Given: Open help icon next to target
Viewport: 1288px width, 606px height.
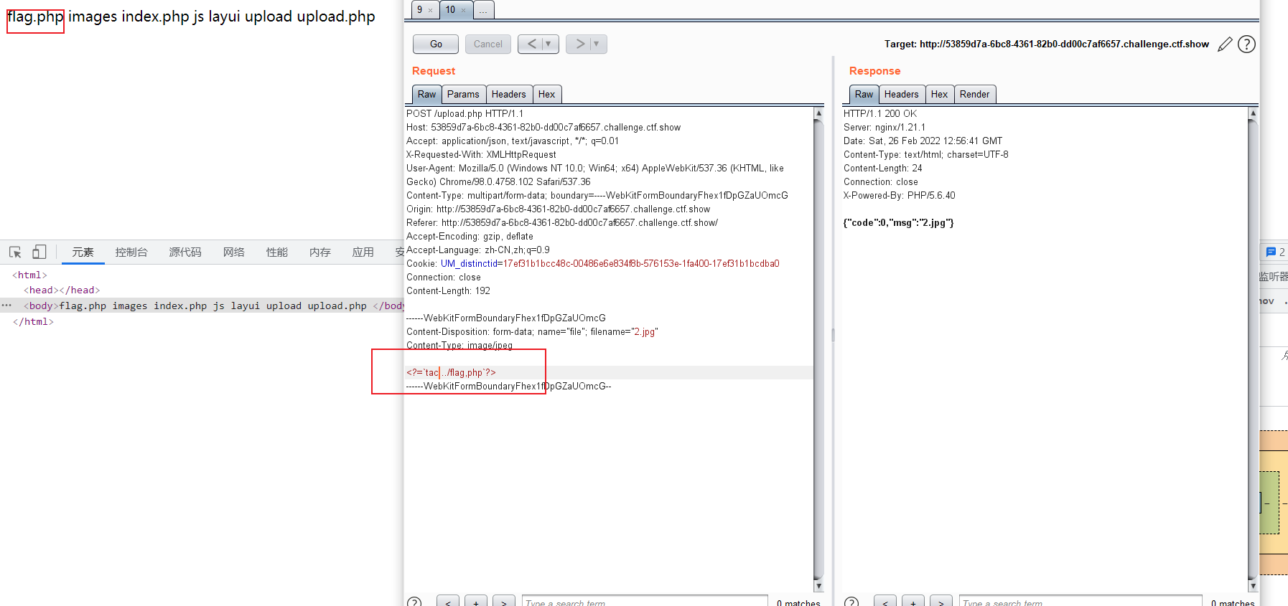Looking at the screenshot, I should [1247, 44].
